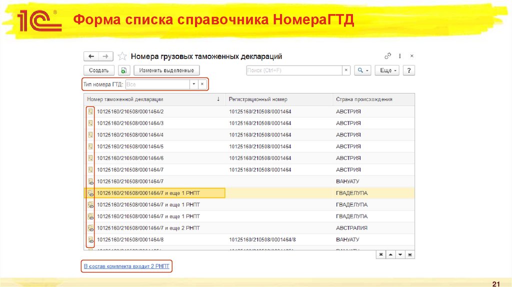Image resolution: width=512 pixels, height=287 pixels.
Task: Open the help question mark button
Action: pos(408,70)
